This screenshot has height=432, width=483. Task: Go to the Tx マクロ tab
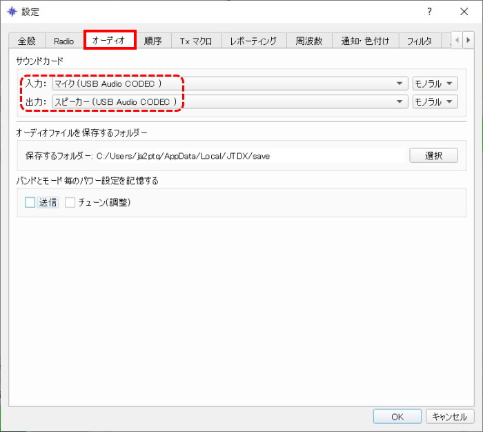click(x=196, y=41)
